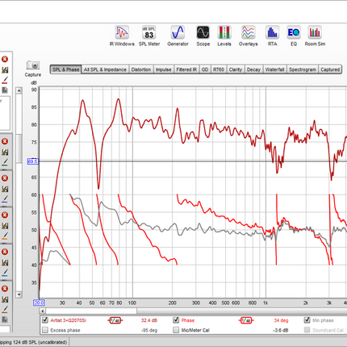Select the Clarity tab
Screen dimensions: 347x347
pyautogui.click(x=236, y=69)
